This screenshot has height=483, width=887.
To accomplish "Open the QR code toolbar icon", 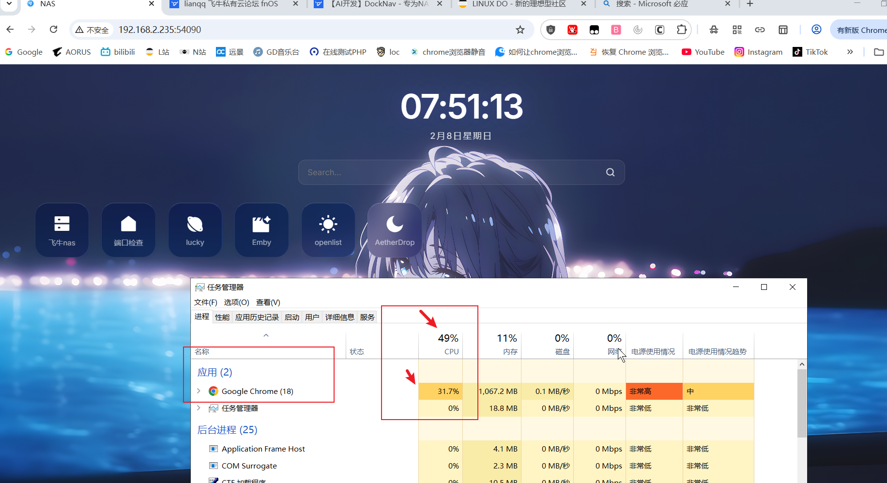I will 737,30.
